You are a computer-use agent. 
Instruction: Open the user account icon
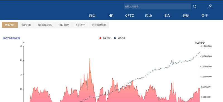(210, 6)
